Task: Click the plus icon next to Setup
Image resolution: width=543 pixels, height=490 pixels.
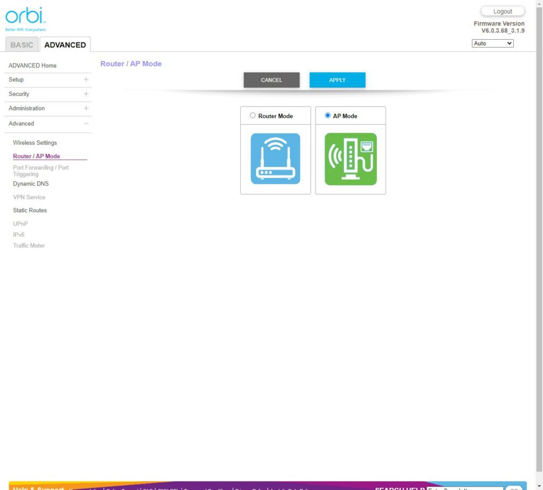Action: (x=86, y=80)
